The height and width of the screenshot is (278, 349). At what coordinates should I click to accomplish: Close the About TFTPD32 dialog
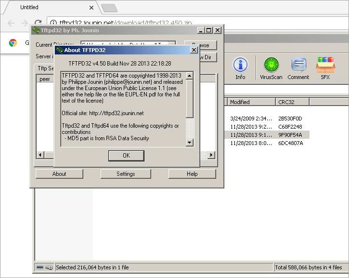(194, 50)
